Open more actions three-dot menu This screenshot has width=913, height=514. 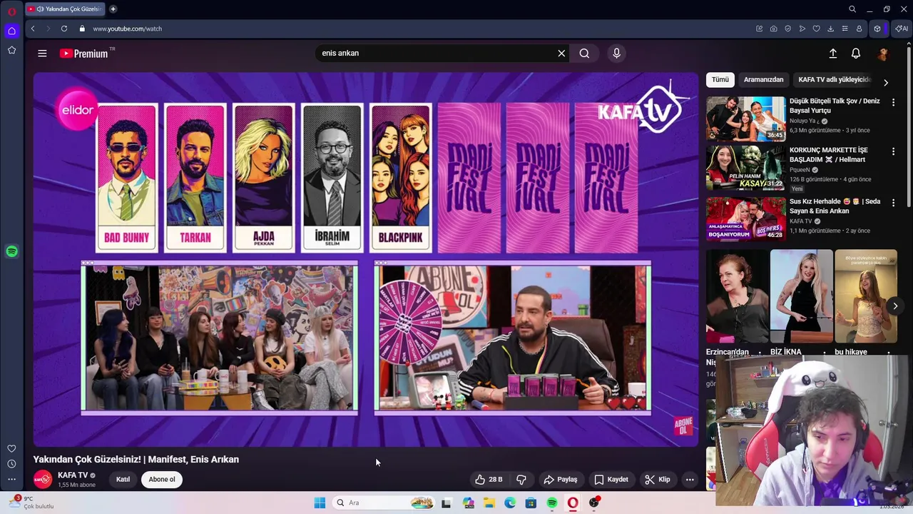[690, 480]
